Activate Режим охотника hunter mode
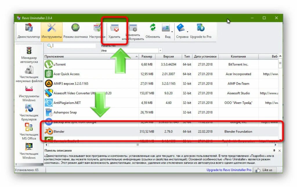This screenshot has width=297, height=187. tap(75, 31)
